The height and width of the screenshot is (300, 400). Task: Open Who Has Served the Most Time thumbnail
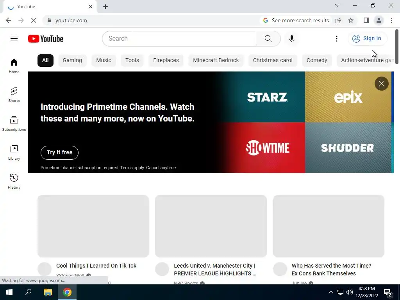point(329,226)
